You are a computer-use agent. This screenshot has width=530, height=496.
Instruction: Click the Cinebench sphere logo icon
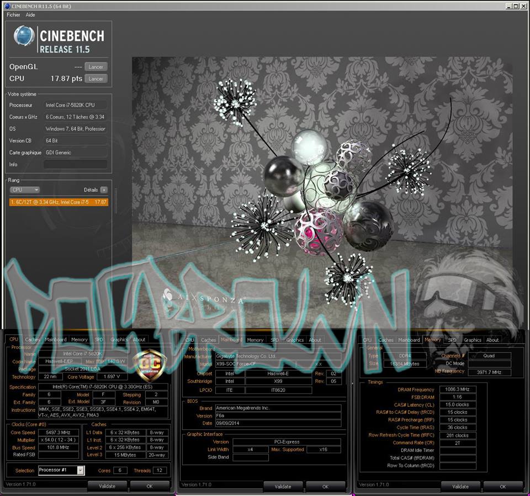click(24, 36)
